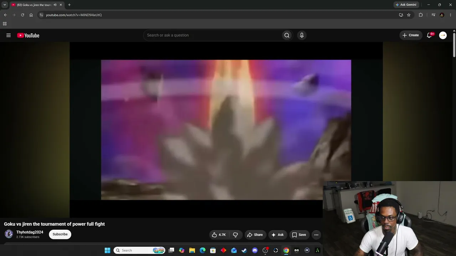Screen dimensions: 456x256
Task: Go back to the previous page
Action: (5, 15)
